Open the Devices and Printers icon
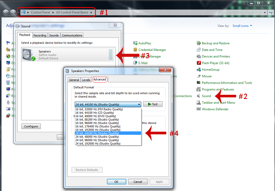Viewport: 275px width, 191px height. [x=199, y=56]
